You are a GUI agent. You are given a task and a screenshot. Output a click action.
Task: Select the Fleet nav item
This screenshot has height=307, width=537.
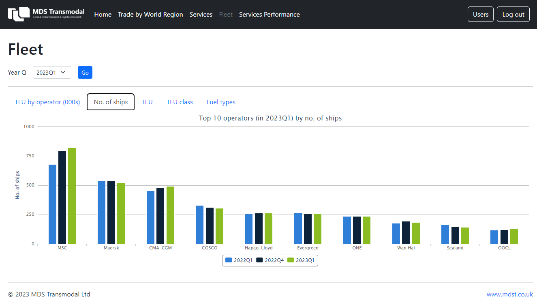pyautogui.click(x=226, y=15)
